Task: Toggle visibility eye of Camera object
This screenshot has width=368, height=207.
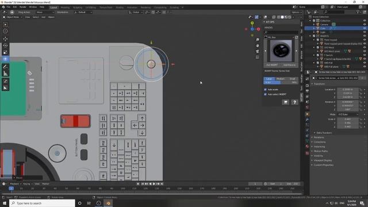Action: [x=365, y=24]
